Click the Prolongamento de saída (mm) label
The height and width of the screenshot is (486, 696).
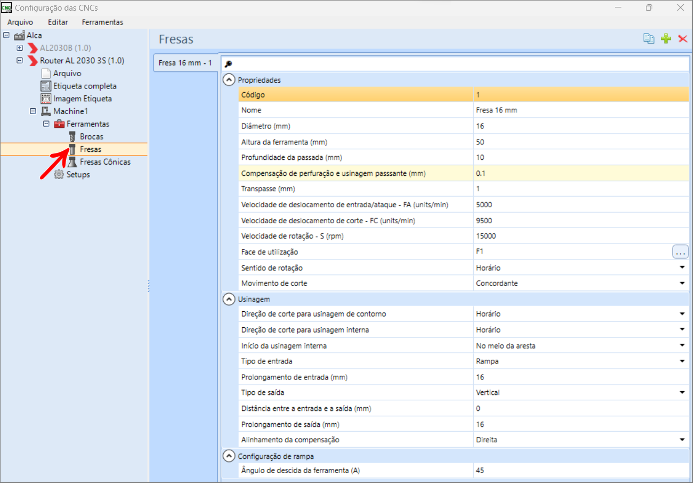pos(290,425)
